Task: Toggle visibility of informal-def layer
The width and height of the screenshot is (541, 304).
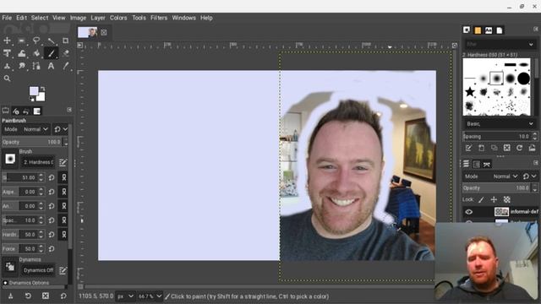Action: point(468,212)
